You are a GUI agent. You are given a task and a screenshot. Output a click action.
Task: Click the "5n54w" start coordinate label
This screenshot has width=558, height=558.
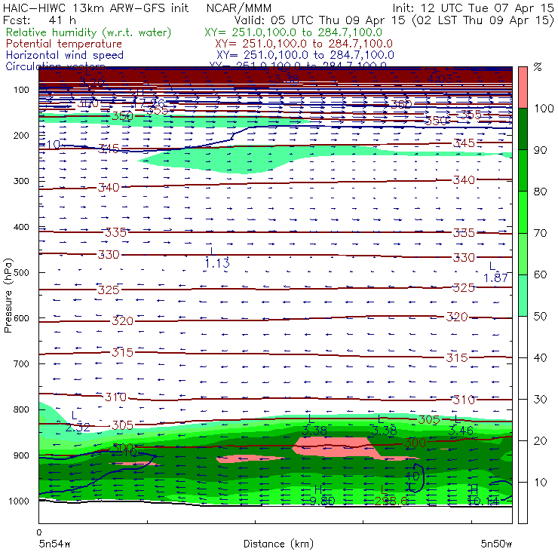55,544
